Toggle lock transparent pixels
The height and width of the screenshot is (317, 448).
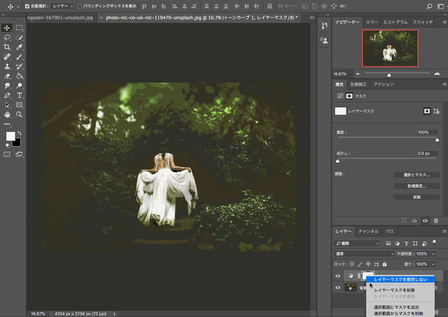(x=352, y=264)
